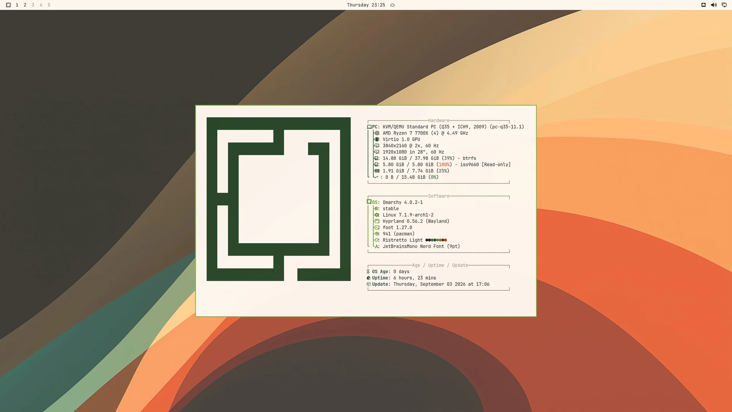The image size is (732, 412).
Task: Jump to workspace 5
Action: [x=49, y=5]
